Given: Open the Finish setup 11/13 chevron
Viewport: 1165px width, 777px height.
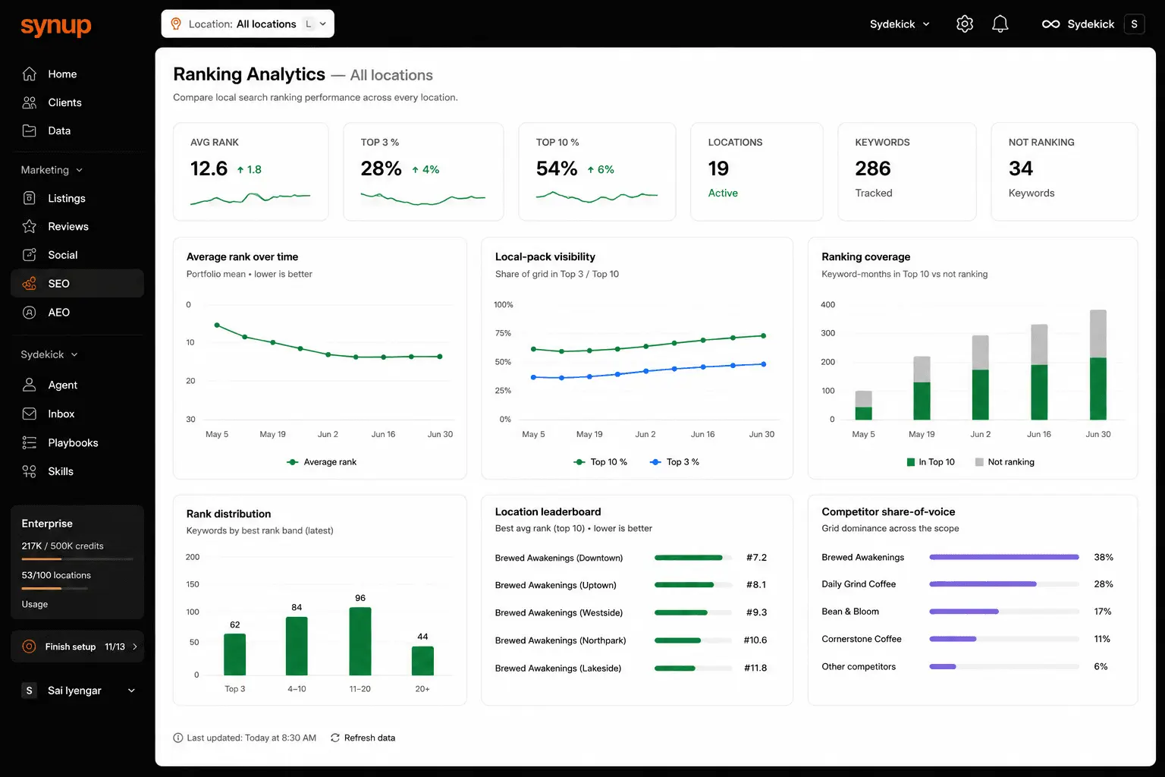Looking at the screenshot, I should click(135, 646).
